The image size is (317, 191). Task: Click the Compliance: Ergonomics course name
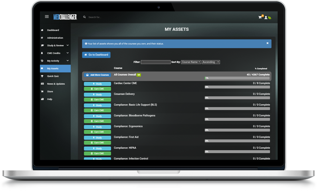click(x=128, y=126)
